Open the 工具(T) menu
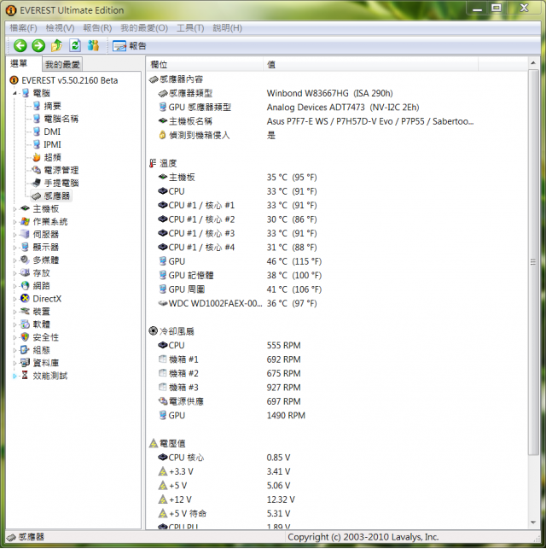Image resolution: width=546 pixels, height=549 pixels. coord(190,28)
